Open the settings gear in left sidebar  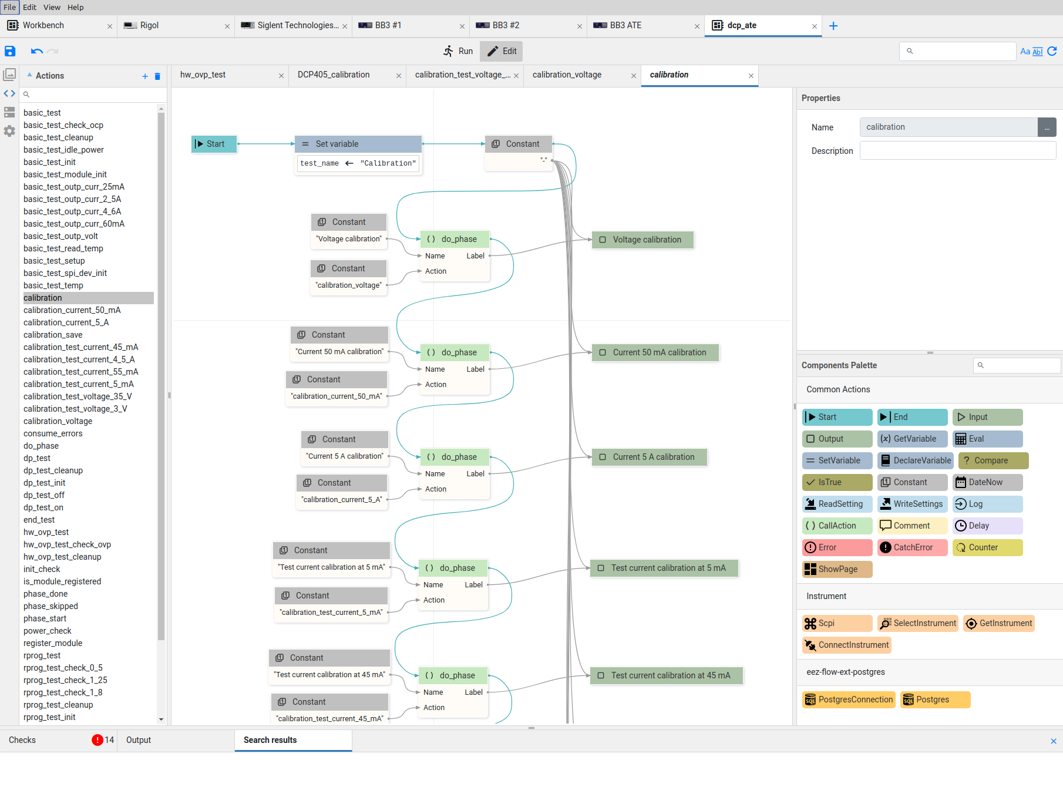(9, 131)
